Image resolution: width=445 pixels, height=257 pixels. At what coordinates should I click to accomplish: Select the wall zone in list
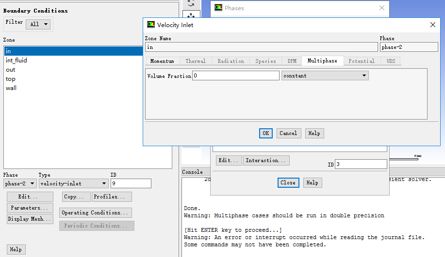pyautogui.click(x=11, y=88)
